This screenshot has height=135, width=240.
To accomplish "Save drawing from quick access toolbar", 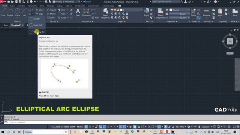I will point(16,1).
